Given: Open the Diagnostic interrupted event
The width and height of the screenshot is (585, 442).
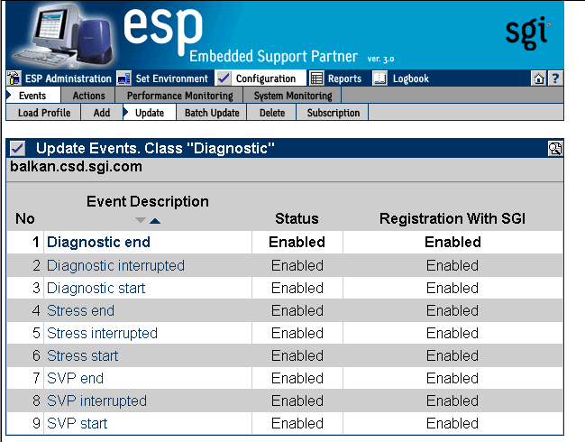Looking at the screenshot, I should coord(115,265).
